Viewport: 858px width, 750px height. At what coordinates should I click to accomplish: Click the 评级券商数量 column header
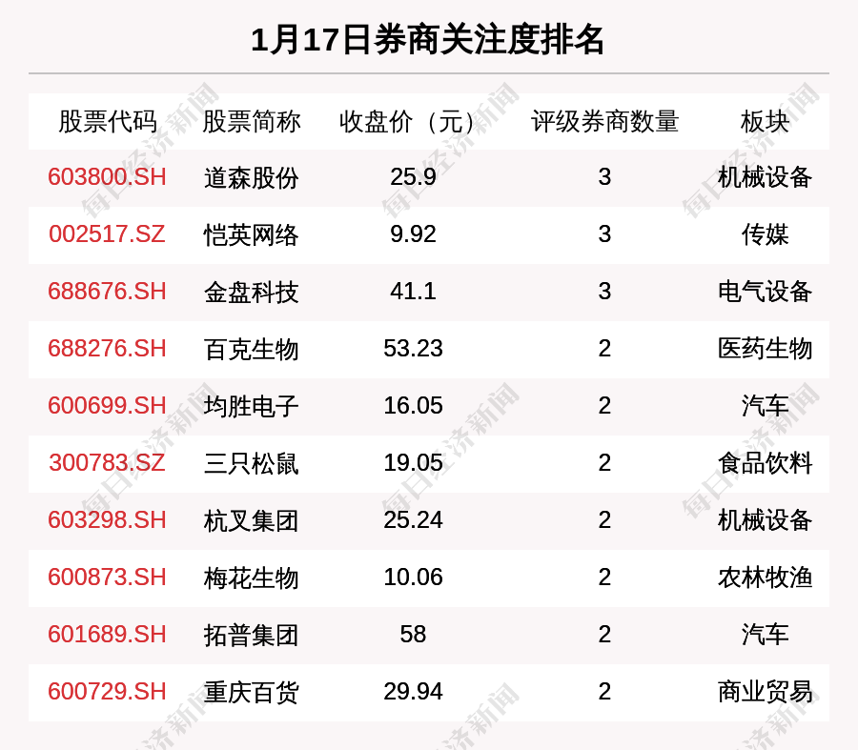(604, 121)
